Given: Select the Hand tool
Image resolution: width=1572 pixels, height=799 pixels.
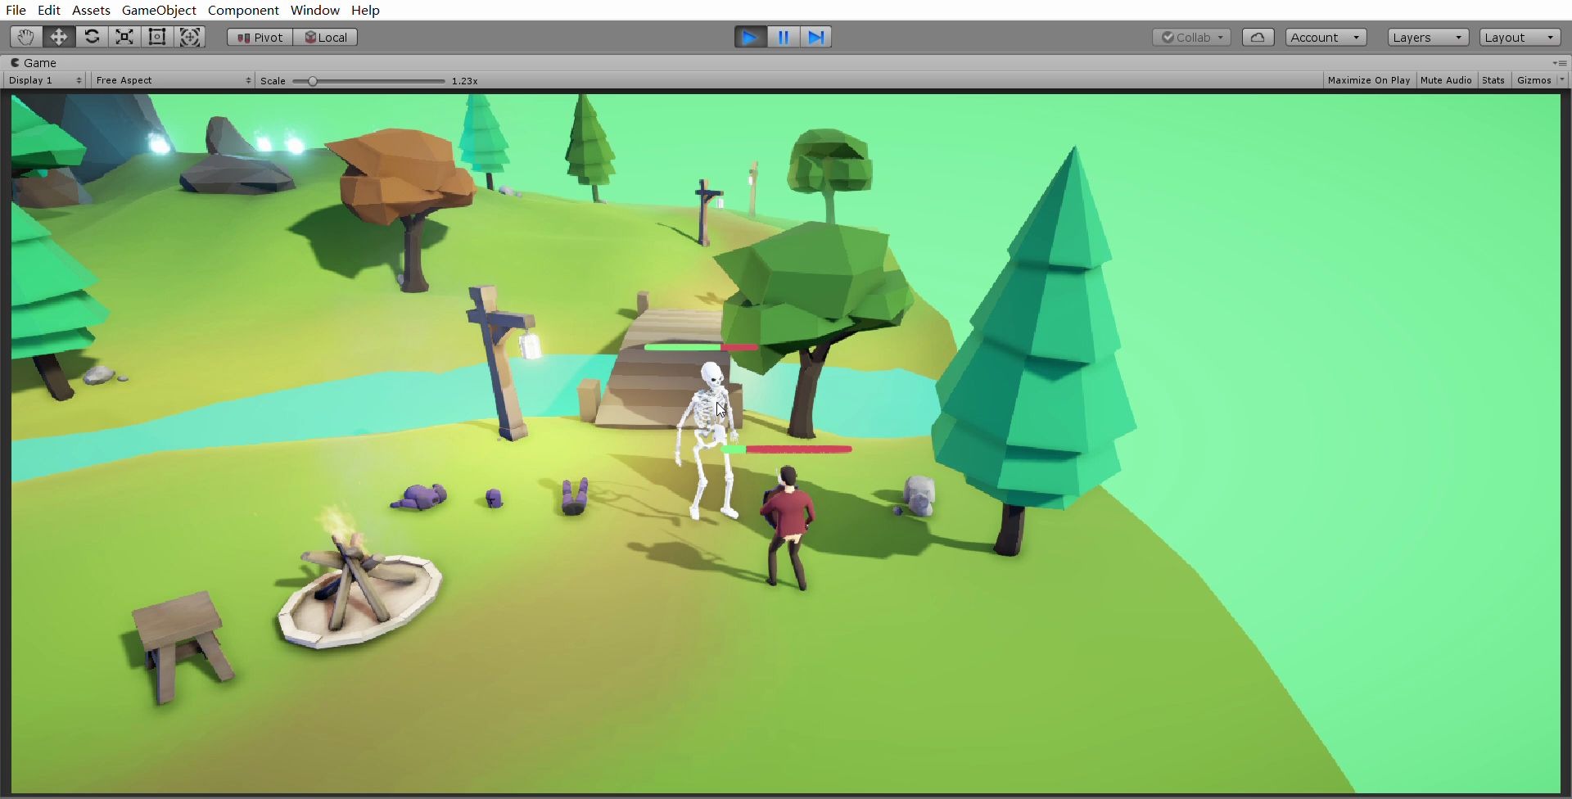Looking at the screenshot, I should click(x=25, y=37).
